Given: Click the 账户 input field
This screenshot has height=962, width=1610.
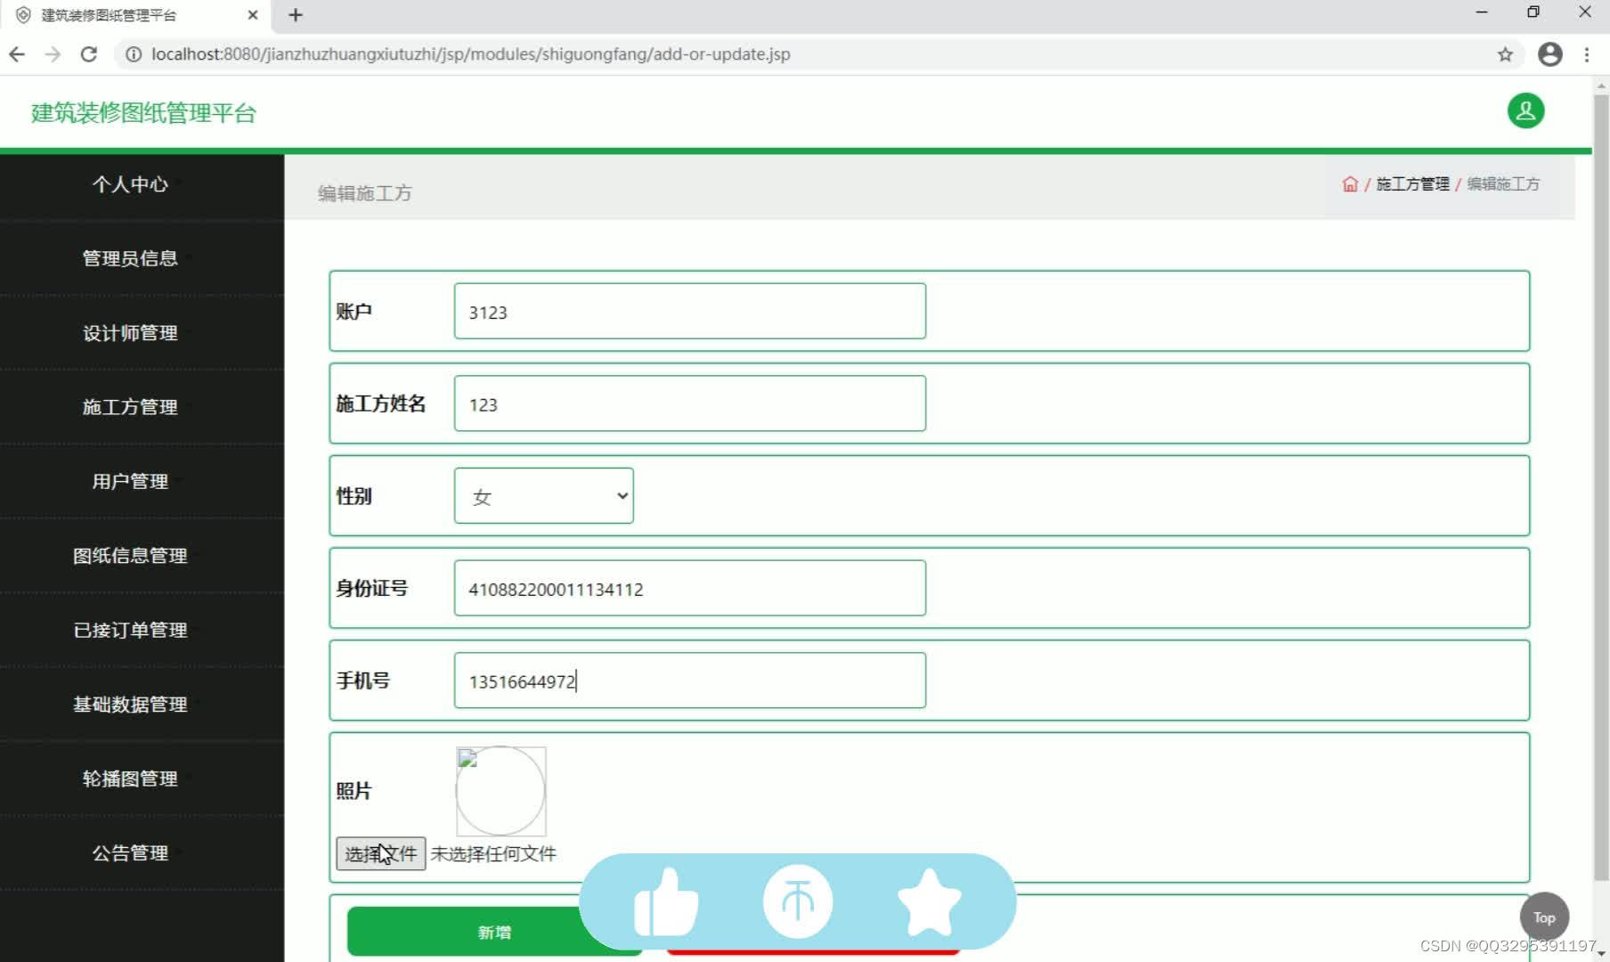Looking at the screenshot, I should (690, 311).
